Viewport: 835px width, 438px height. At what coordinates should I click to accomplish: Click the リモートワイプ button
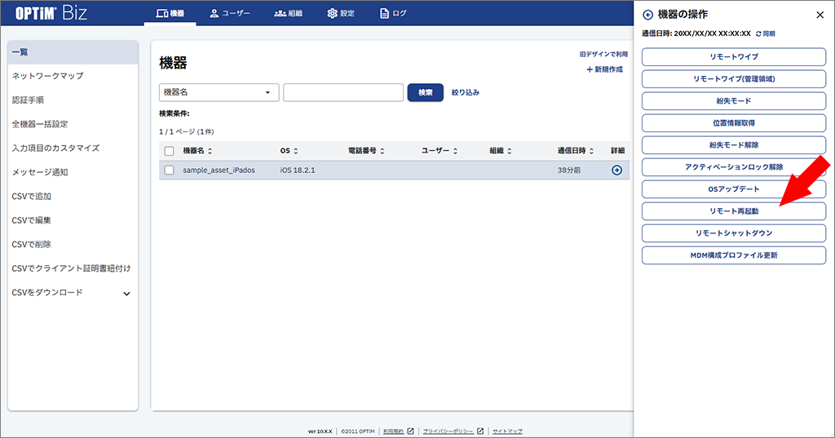pos(734,56)
